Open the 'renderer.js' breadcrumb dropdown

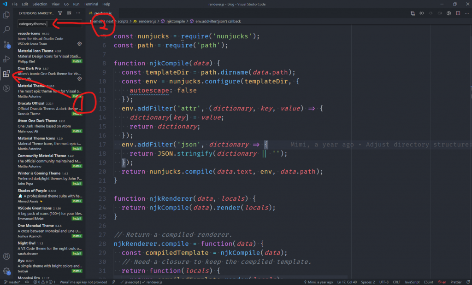coord(144,21)
